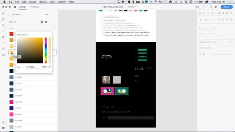
Task: Click the blue Share button
Action: [x=227, y=7]
